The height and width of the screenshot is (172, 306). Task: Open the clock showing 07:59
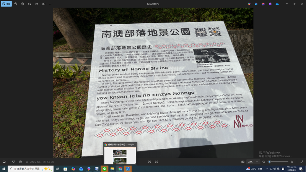coord(291,169)
